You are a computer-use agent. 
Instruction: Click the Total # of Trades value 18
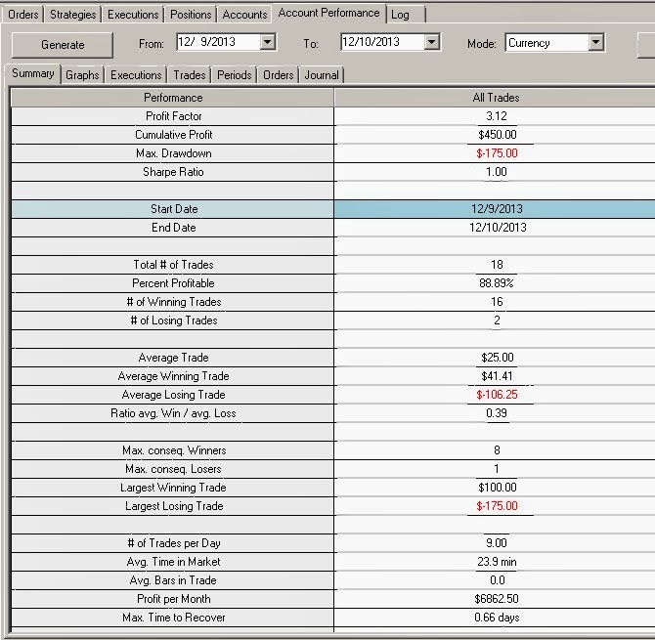(x=497, y=265)
